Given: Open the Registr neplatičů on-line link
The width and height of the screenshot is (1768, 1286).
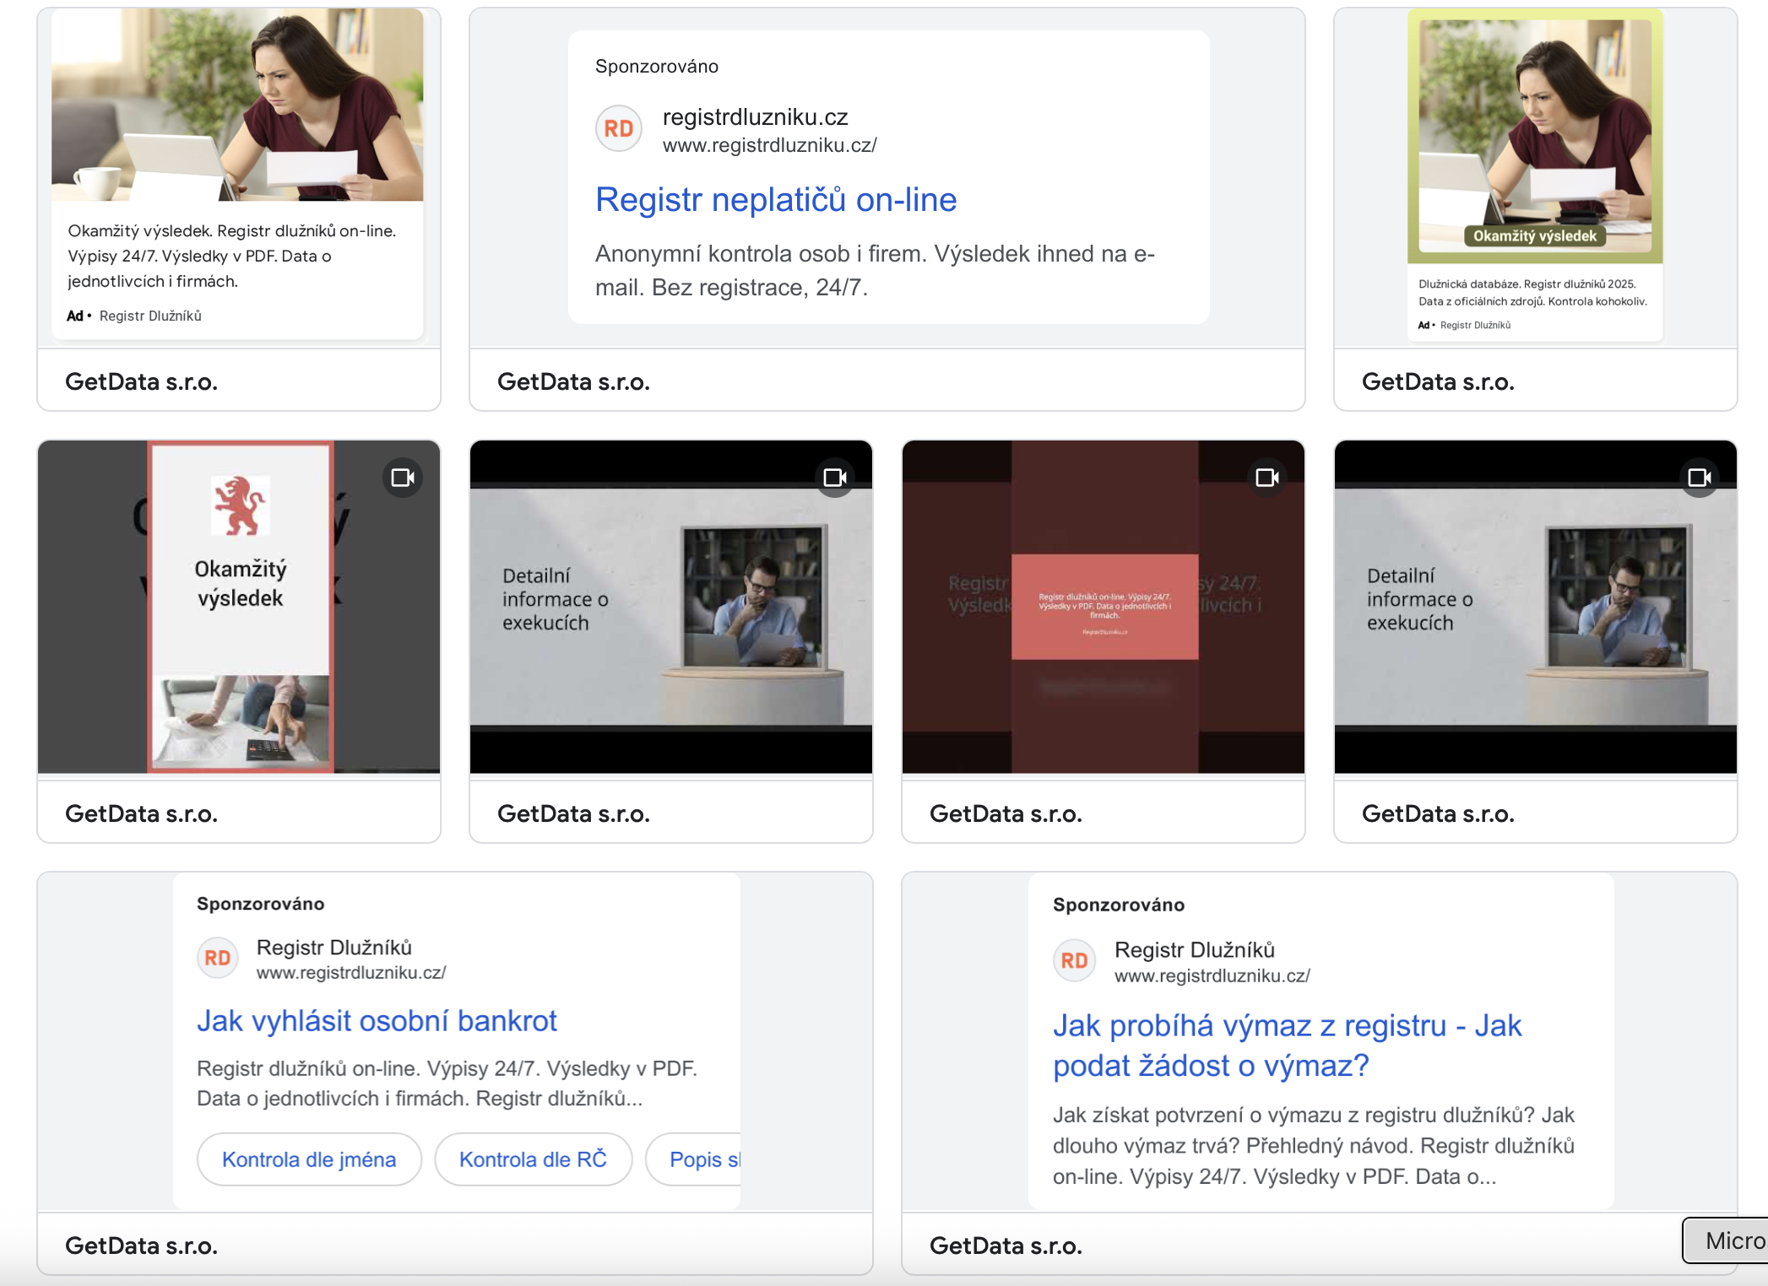Looking at the screenshot, I should (776, 200).
